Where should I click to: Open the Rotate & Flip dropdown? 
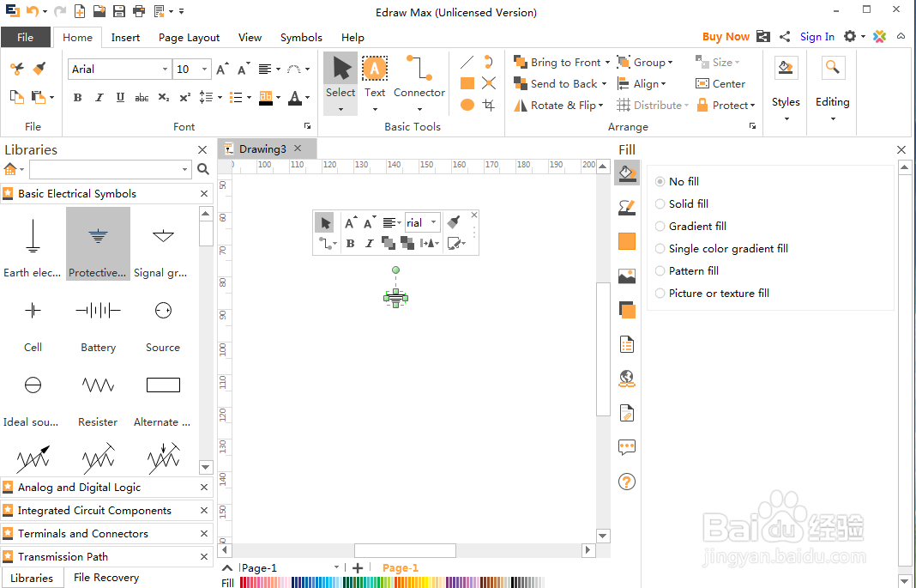point(557,106)
